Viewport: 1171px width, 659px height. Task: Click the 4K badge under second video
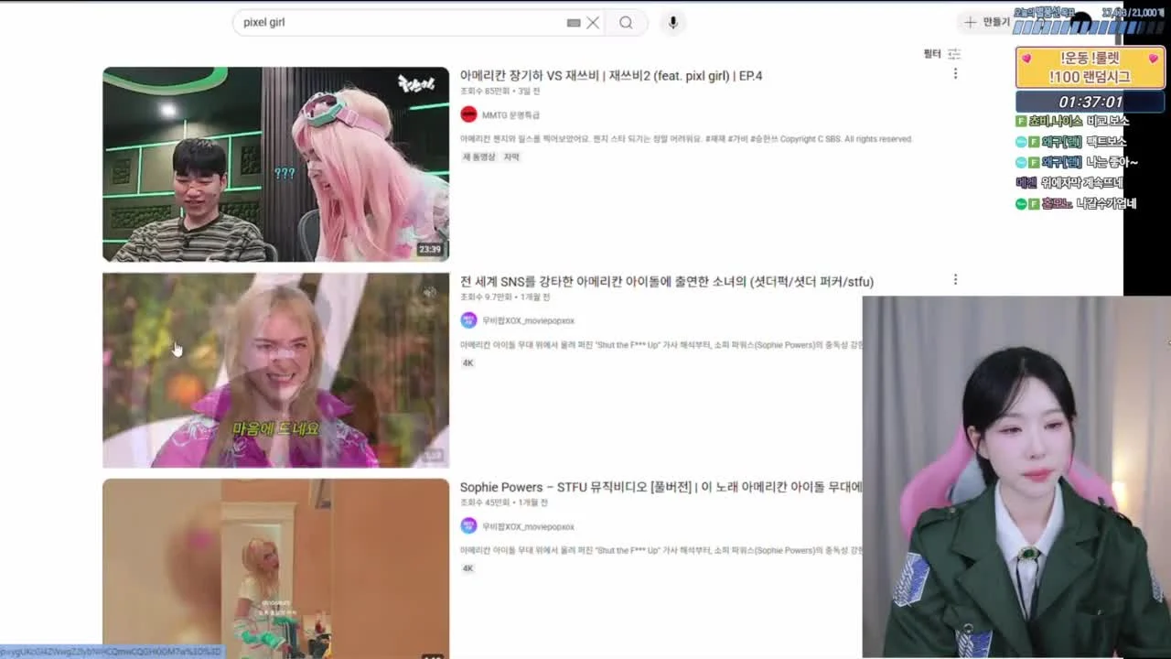[468, 363]
